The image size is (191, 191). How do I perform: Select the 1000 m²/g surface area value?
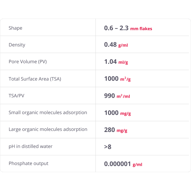[x=118, y=79]
